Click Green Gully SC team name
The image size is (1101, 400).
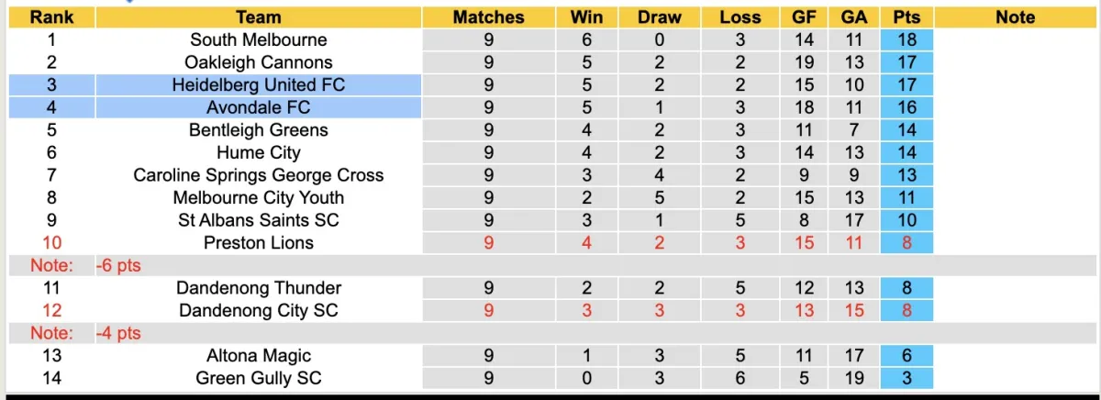(258, 378)
